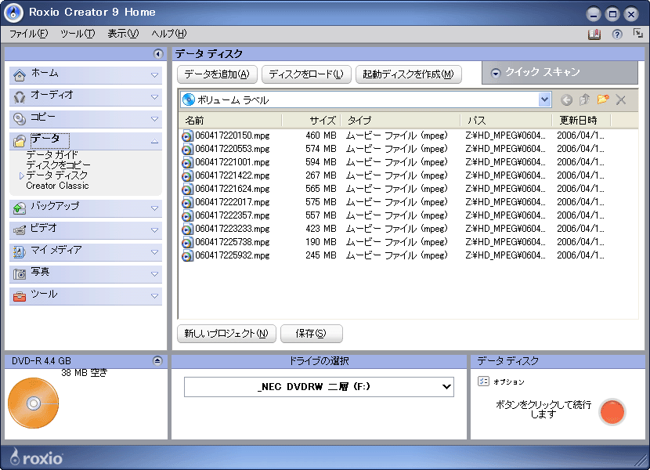Select データ ガイド in sidebar

[52, 155]
